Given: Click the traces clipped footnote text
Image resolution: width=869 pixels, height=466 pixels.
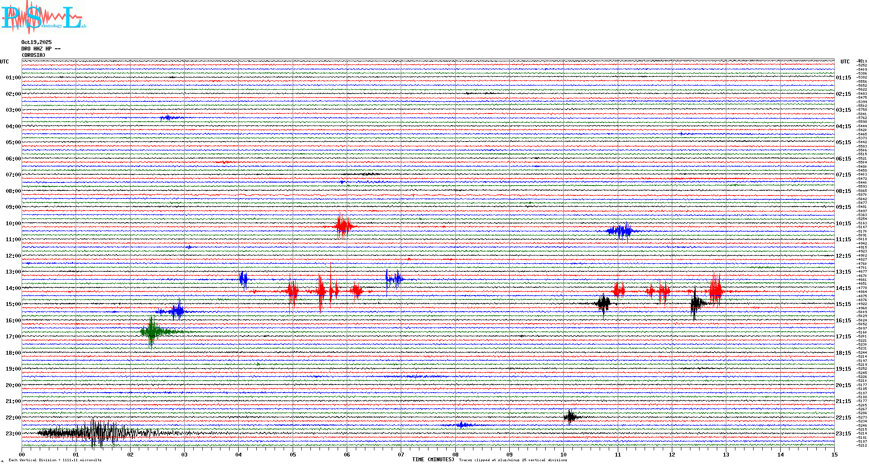Looking at the screenshot, I should tap(513, 460).
